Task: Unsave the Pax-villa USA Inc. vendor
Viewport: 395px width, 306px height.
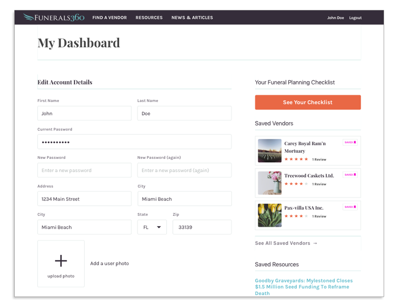Action: (x=350, y=207)
